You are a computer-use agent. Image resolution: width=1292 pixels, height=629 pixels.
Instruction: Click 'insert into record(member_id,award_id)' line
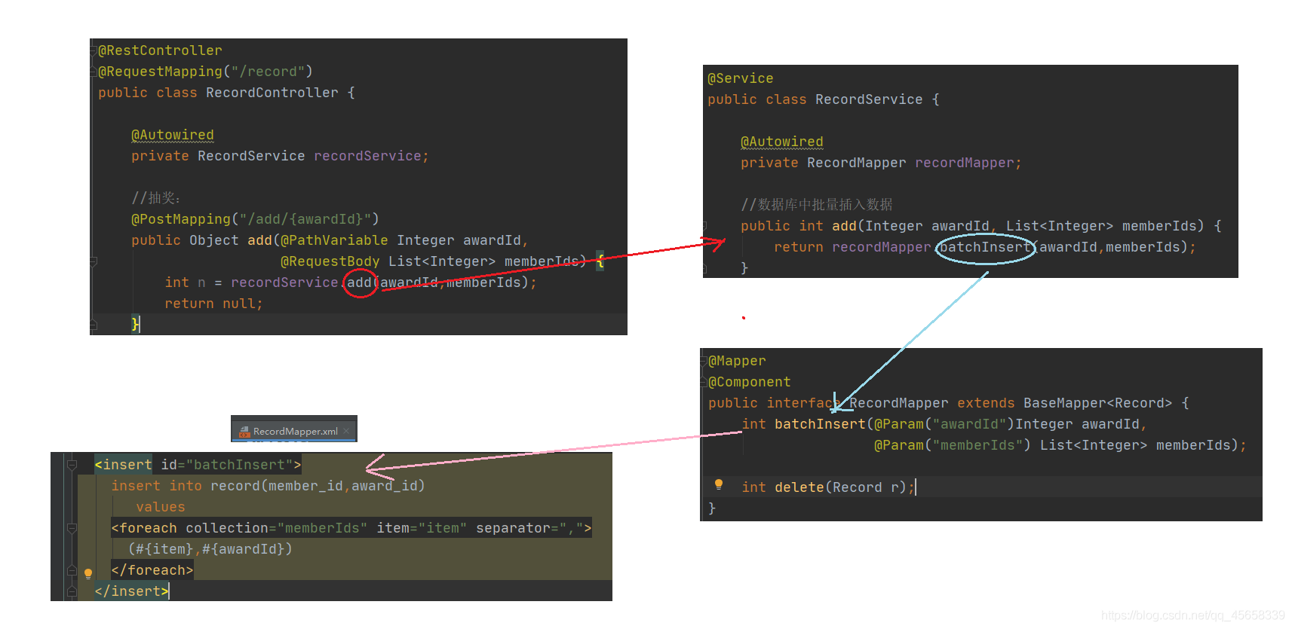(269, 486)
